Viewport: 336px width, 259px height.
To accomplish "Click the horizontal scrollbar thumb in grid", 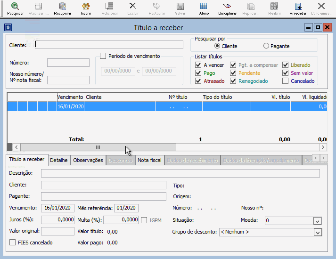I will [98, 147].
